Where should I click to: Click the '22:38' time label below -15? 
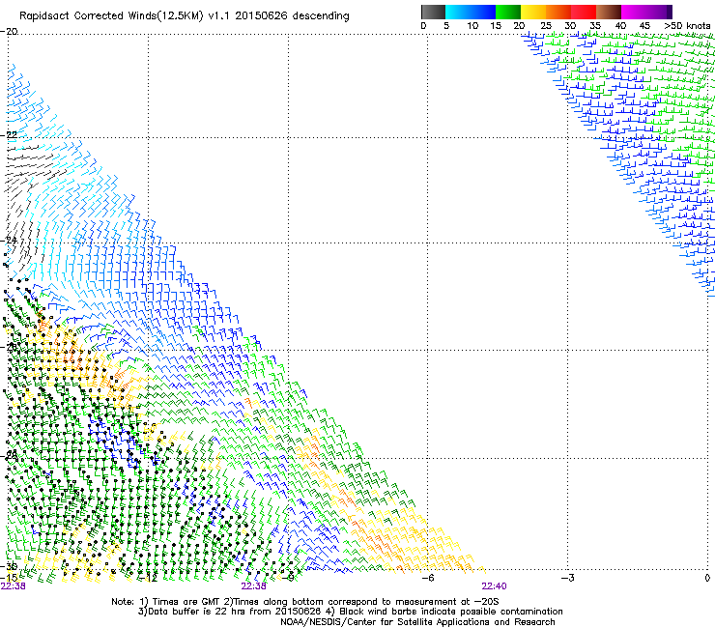point(14,586)
